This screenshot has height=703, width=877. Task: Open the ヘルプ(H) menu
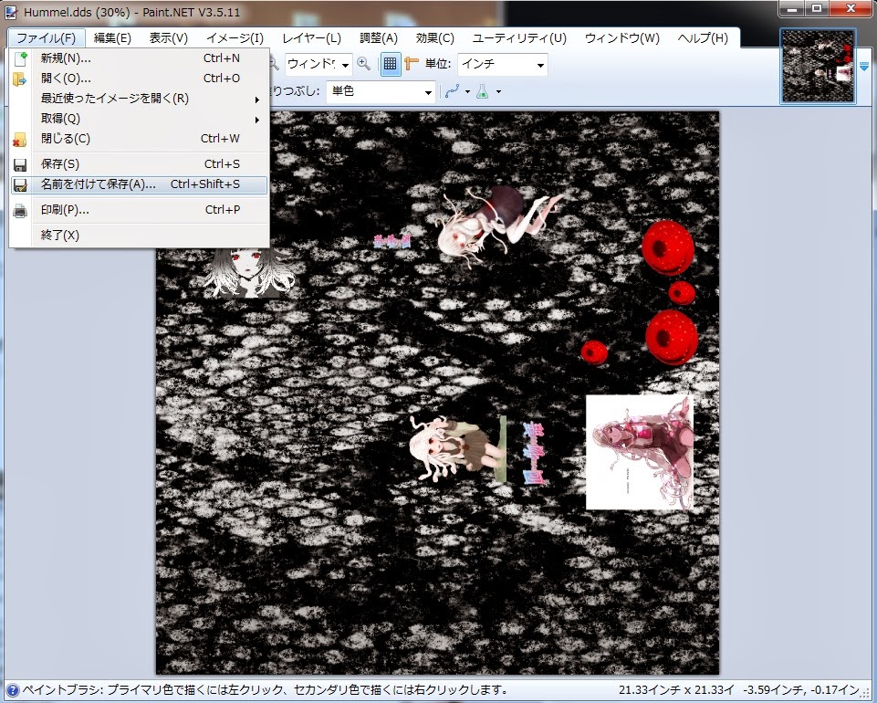[703, 38]
